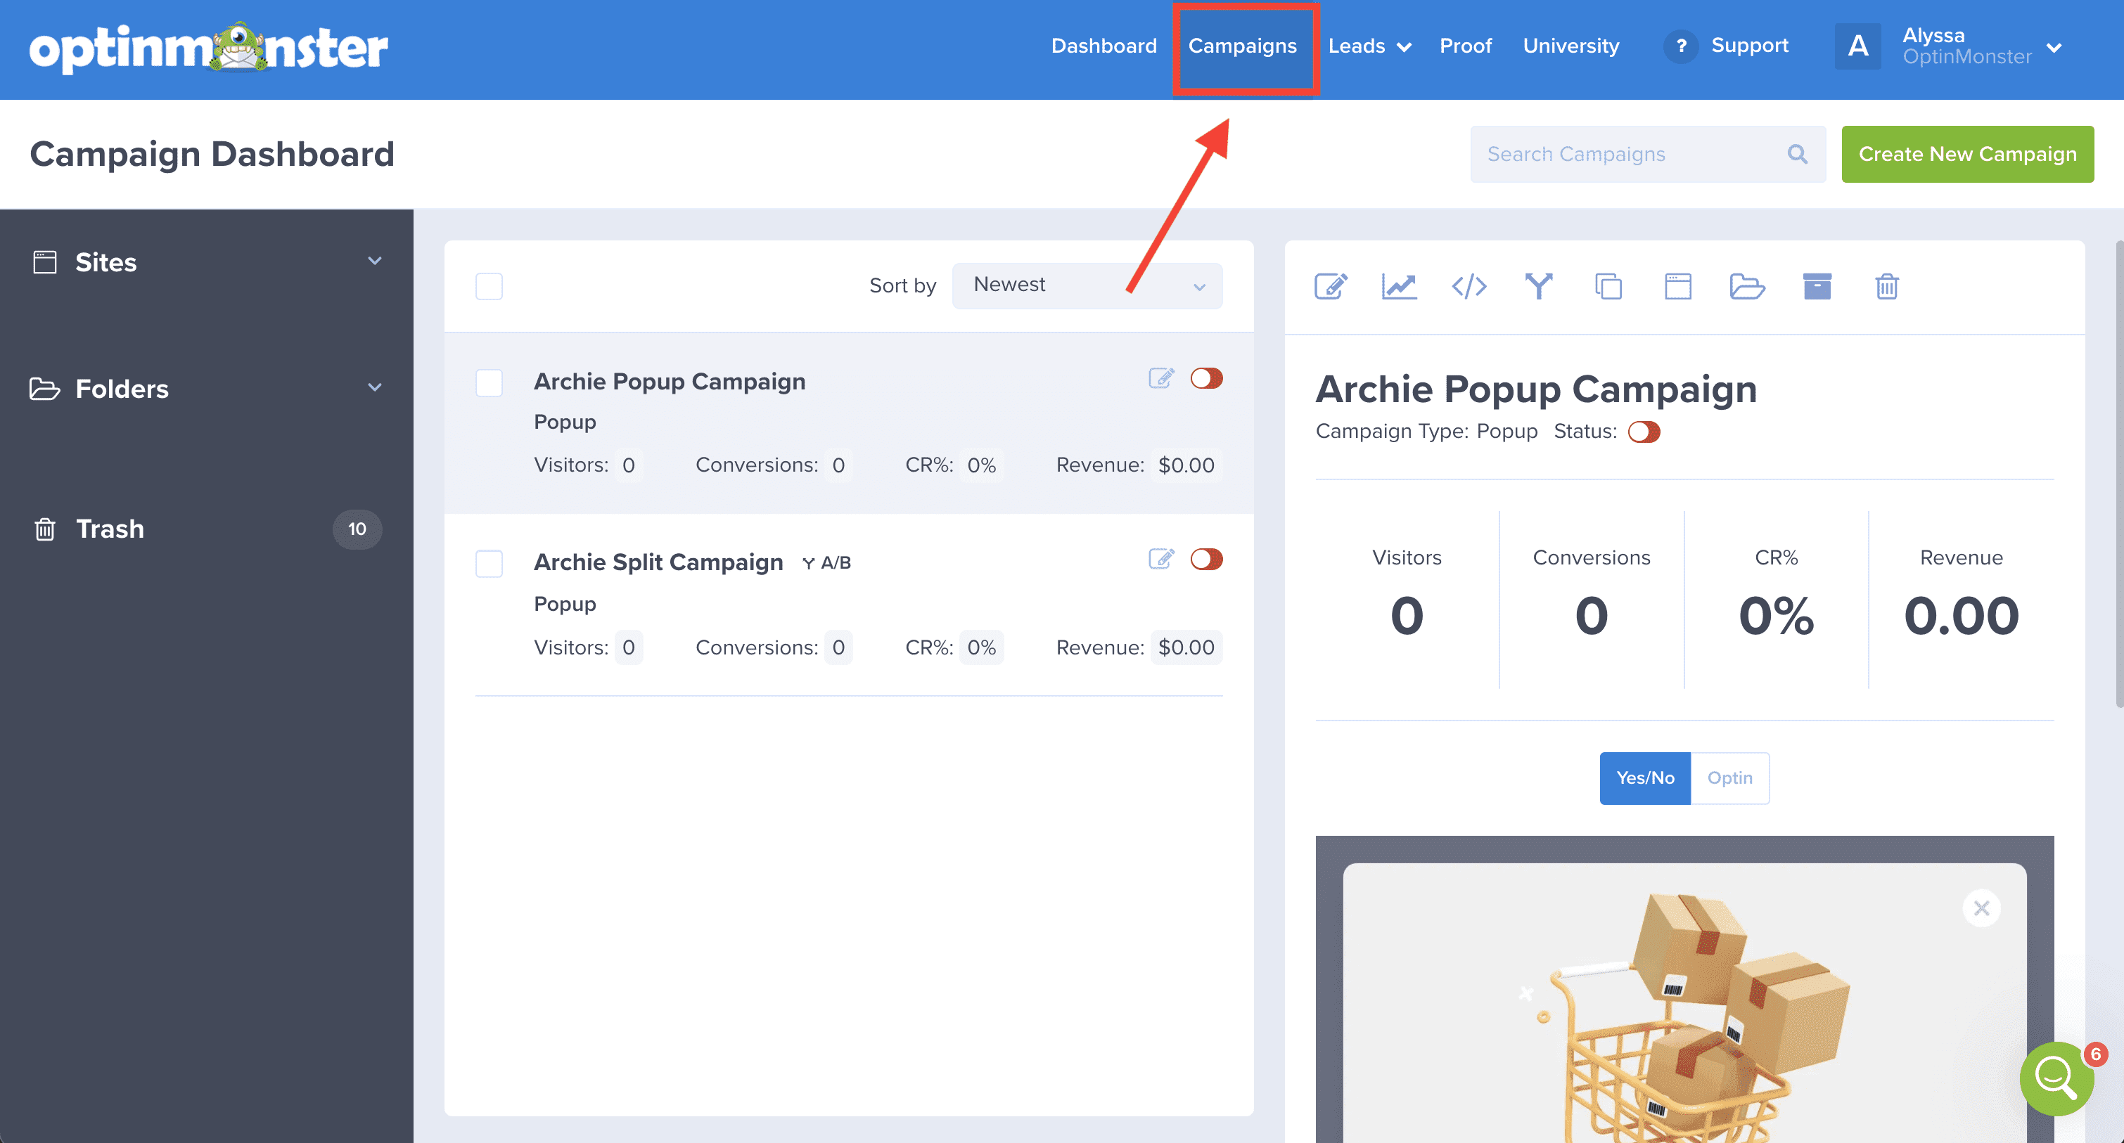Expand the Leads menu dropdown
The image size is (2124, 1143).
1369,46
